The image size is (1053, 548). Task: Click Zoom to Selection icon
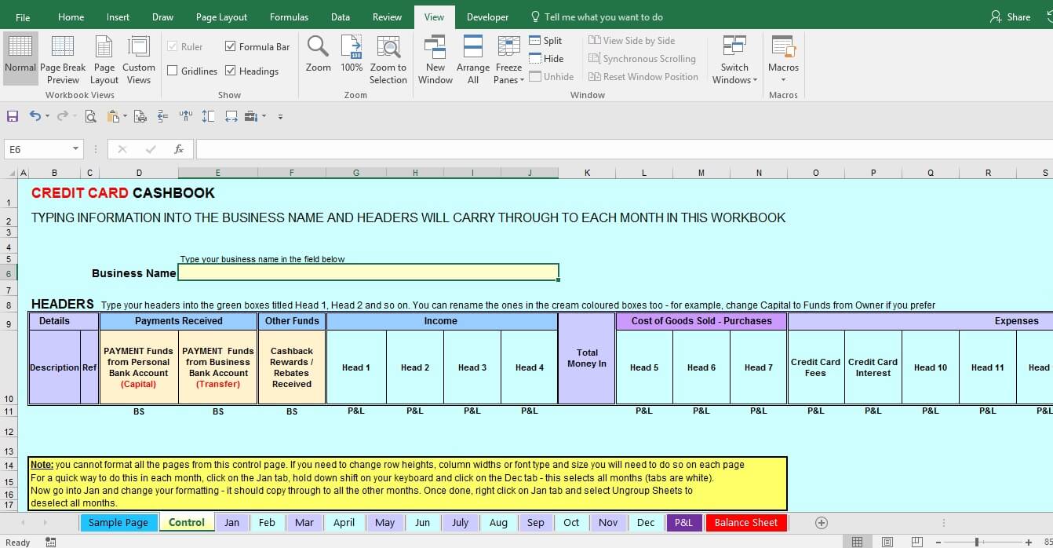(388, 46)
